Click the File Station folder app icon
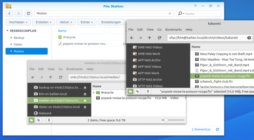The height and width of the screenshot is (140, 254). pos(8,6)
